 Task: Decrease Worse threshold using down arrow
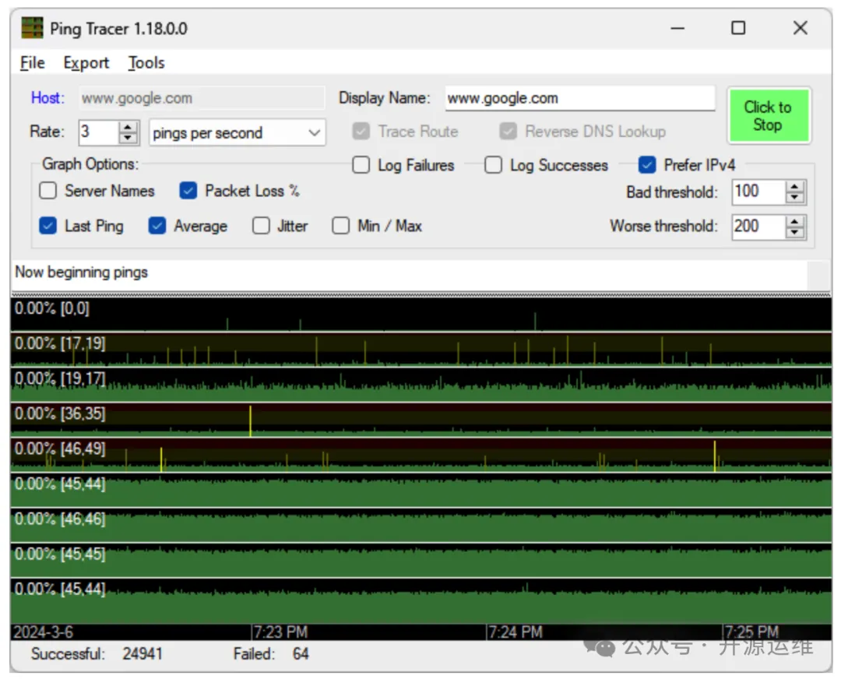(794, 232)
